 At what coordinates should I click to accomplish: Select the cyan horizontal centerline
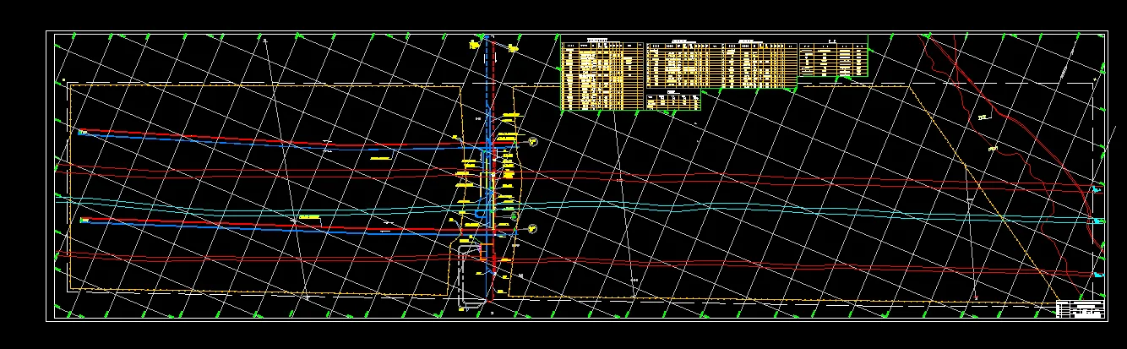point(579,208)
